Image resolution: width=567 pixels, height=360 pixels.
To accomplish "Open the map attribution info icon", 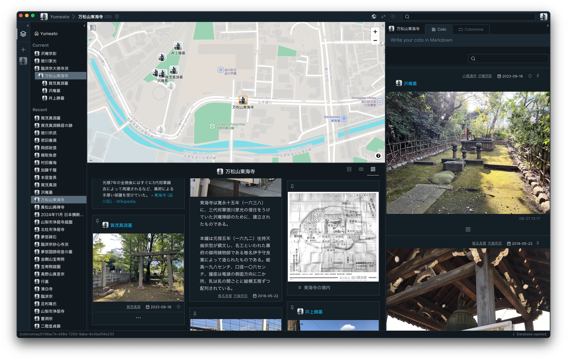I will [x=378, y=156].
